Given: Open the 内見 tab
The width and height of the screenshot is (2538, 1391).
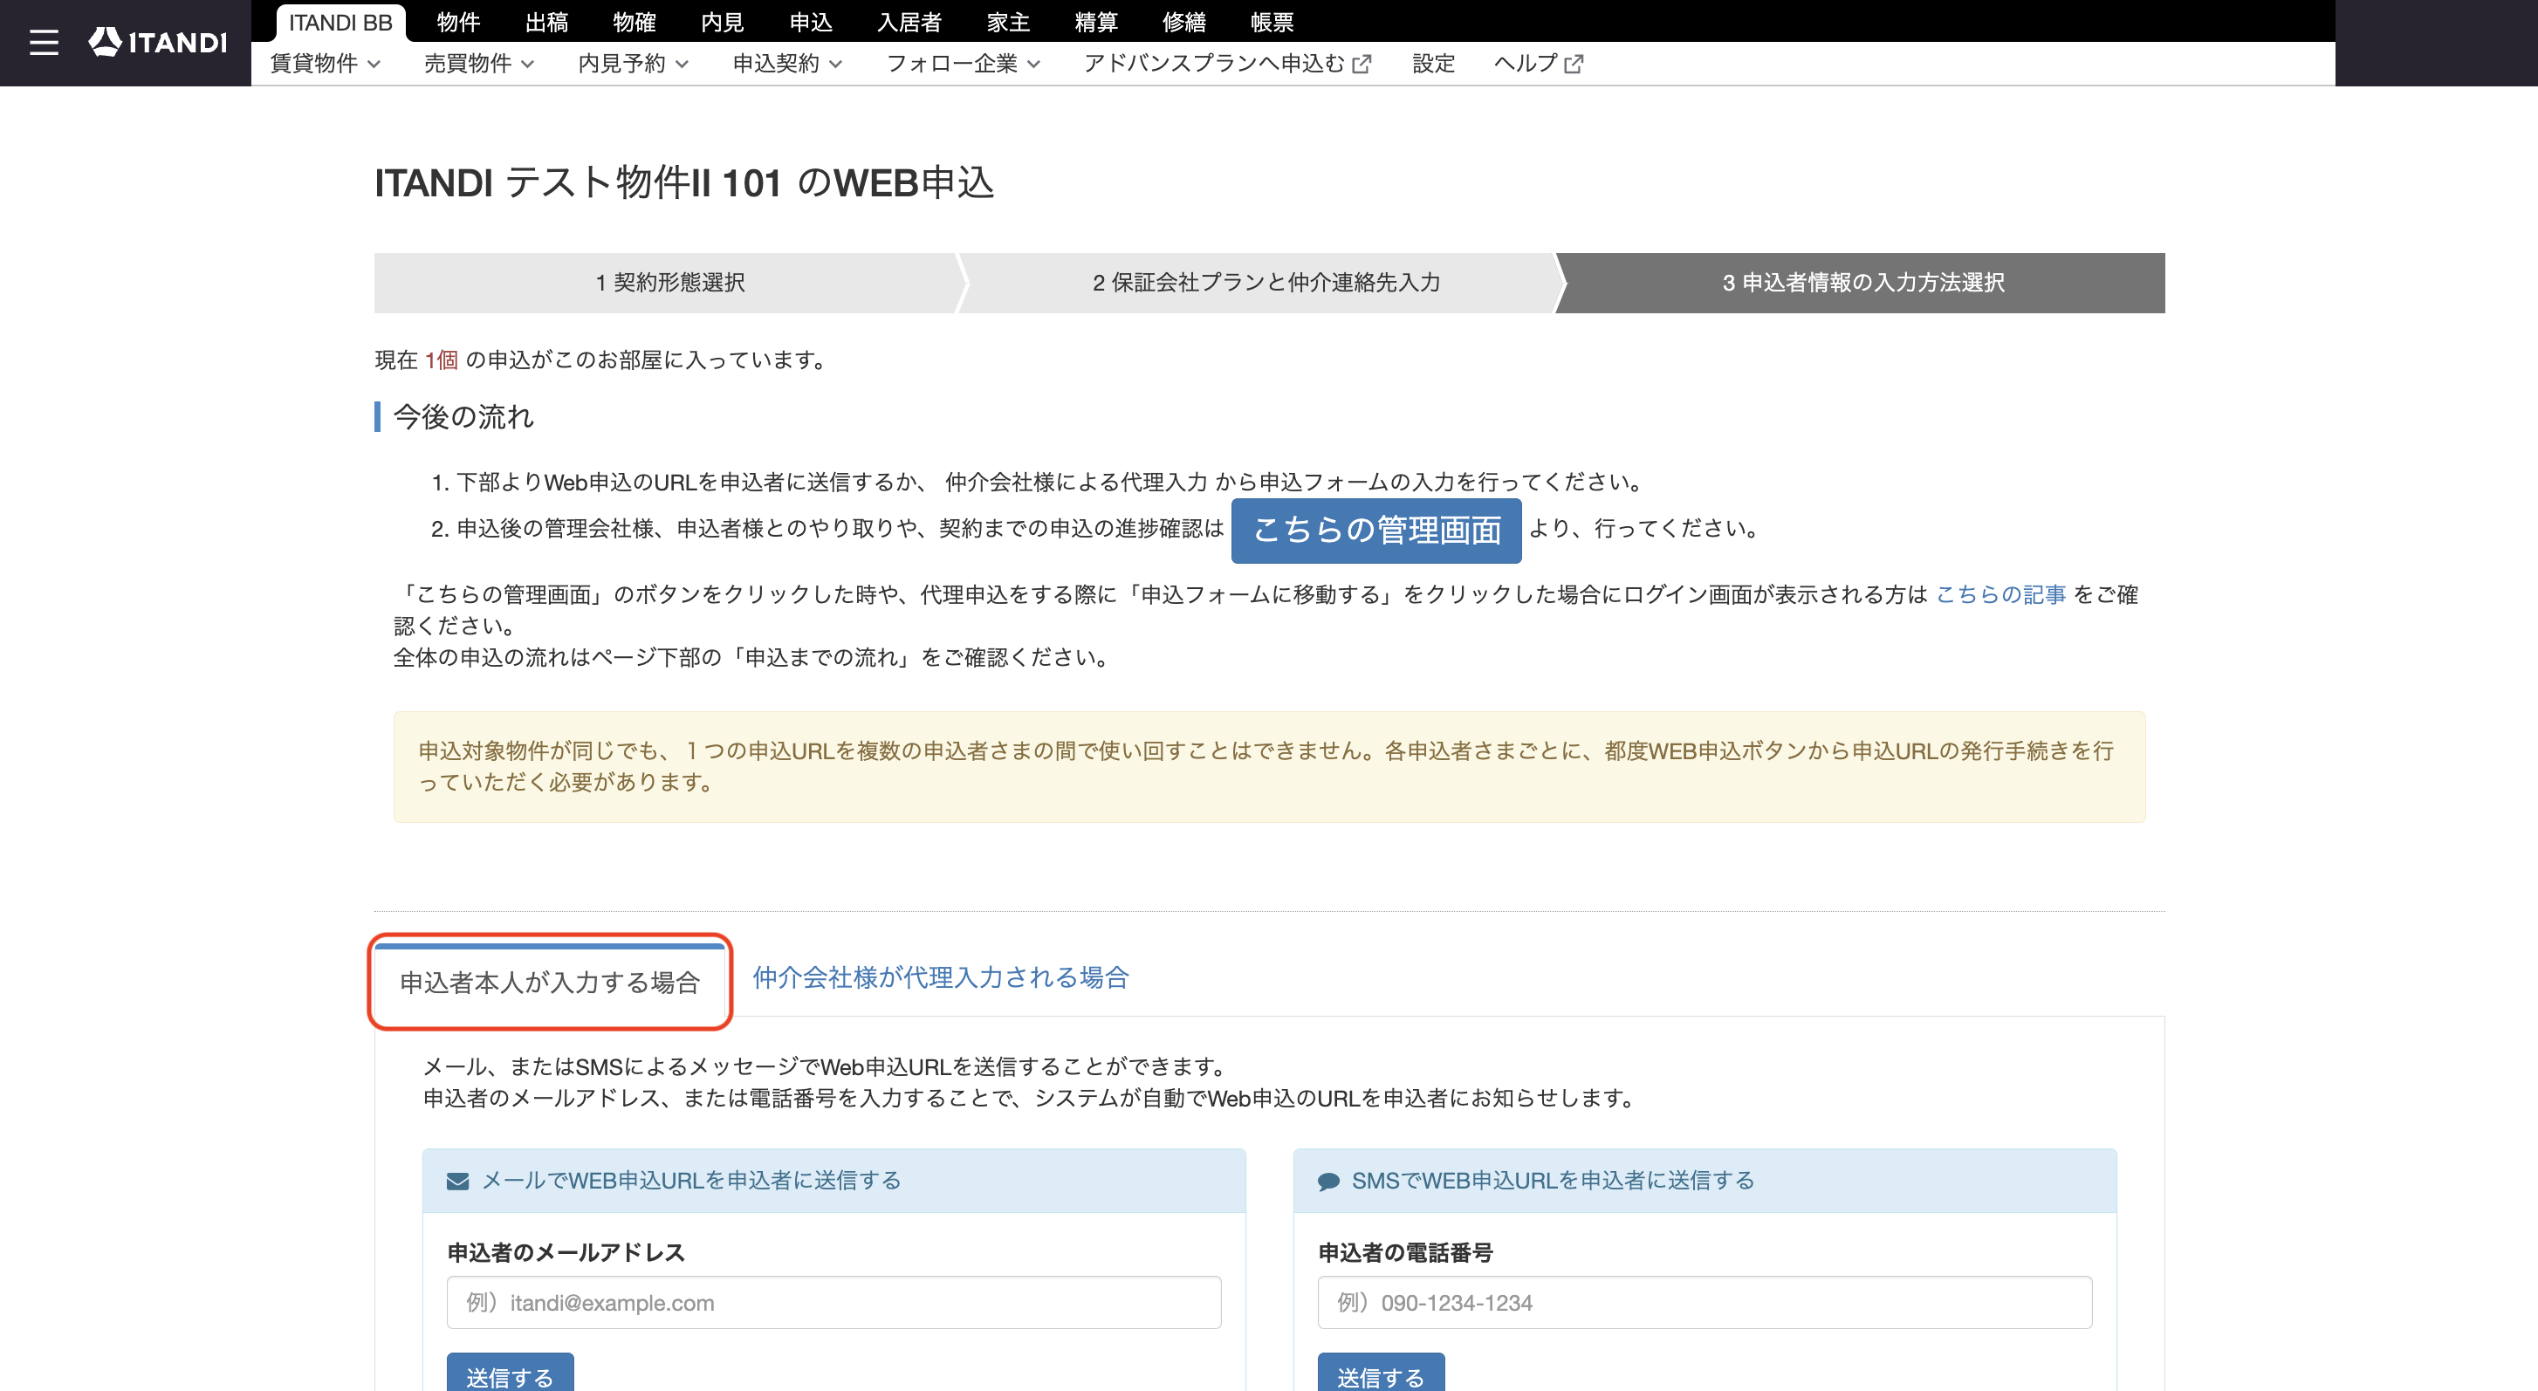Looking at the screenshot, I should point(722,22).
